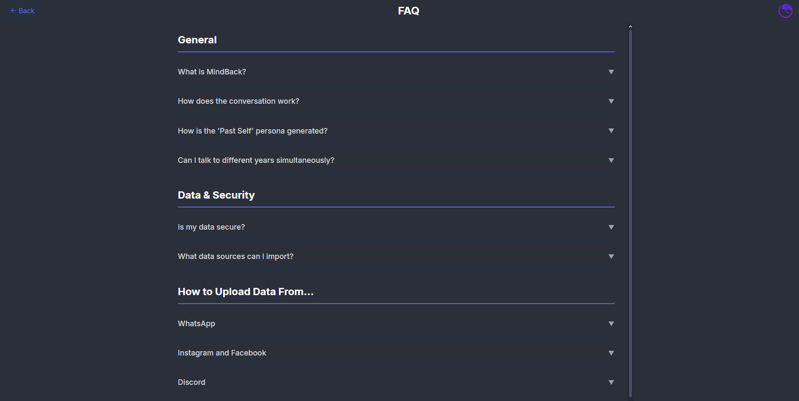The width and height of the screenshot is (799, 401).
Task: Open the profile avatar icon
Action: [785, 11]
